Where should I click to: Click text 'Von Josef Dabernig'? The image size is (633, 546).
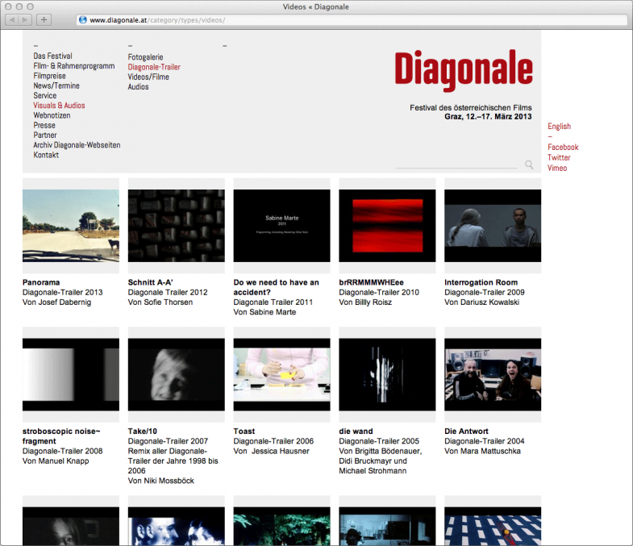[57, 302]
